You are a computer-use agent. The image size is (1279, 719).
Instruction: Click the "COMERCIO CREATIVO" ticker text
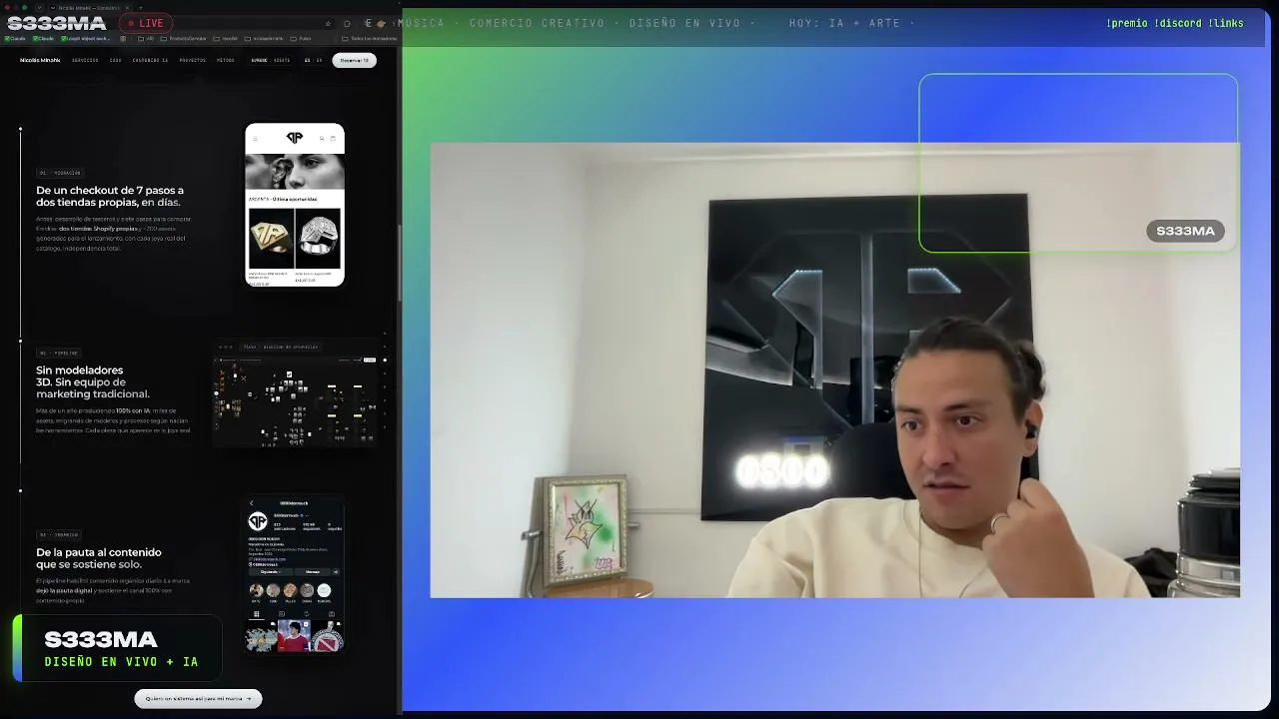(538, 23)
